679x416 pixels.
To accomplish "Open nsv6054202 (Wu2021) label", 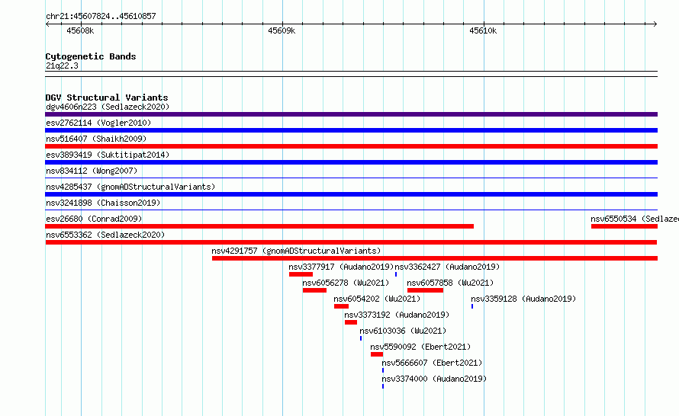I will click(377, 299).
